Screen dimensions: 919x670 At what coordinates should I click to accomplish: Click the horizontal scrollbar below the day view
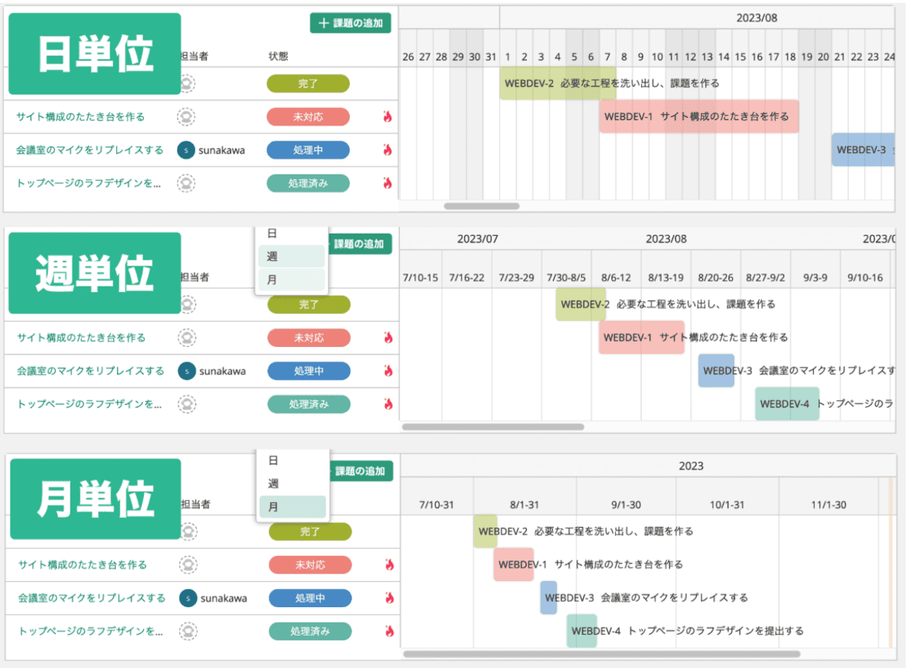(481, 206)
